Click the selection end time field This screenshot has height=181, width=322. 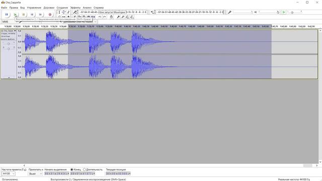83,173
